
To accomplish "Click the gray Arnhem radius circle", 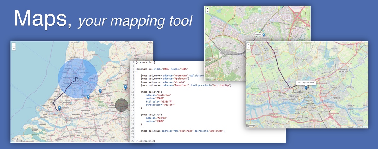I will 121,105.
